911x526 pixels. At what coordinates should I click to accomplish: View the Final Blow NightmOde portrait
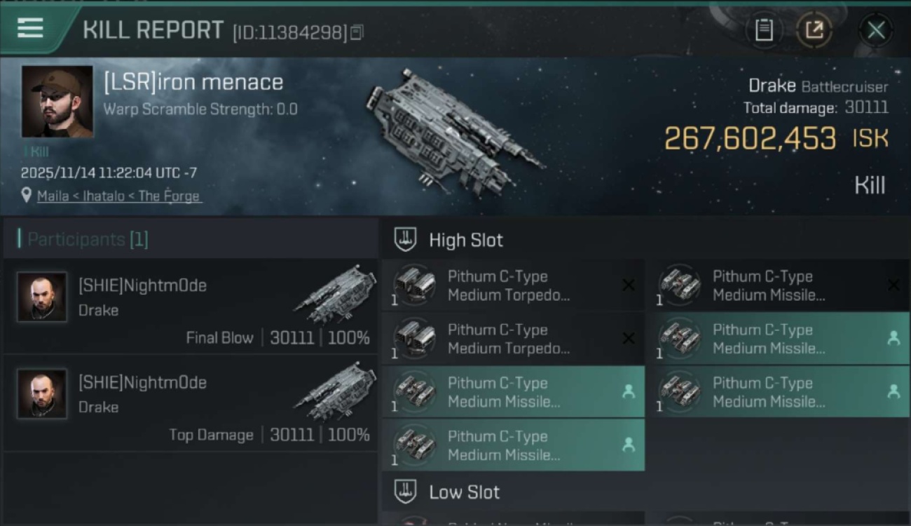coord(42,297)
